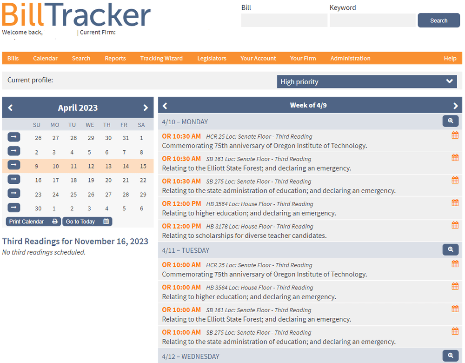The image size is (465, 363).
Task: Click the arrow icon for week of April 9
Action: tap(13, 165)
